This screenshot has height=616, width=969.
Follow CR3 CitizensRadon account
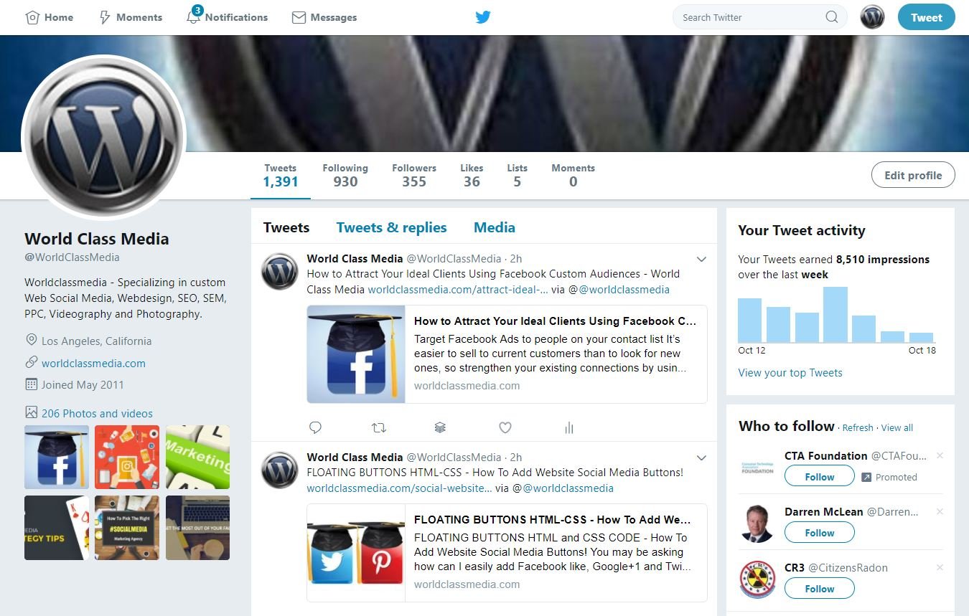click(x=819, y=589)
